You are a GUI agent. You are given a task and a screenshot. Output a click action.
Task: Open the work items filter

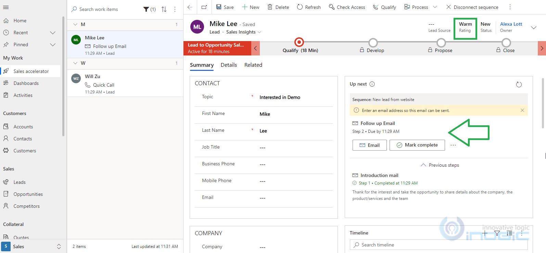pos(149,9)
